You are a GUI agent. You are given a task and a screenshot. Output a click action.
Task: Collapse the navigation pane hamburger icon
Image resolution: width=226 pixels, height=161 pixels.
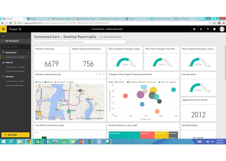(4, 36)
